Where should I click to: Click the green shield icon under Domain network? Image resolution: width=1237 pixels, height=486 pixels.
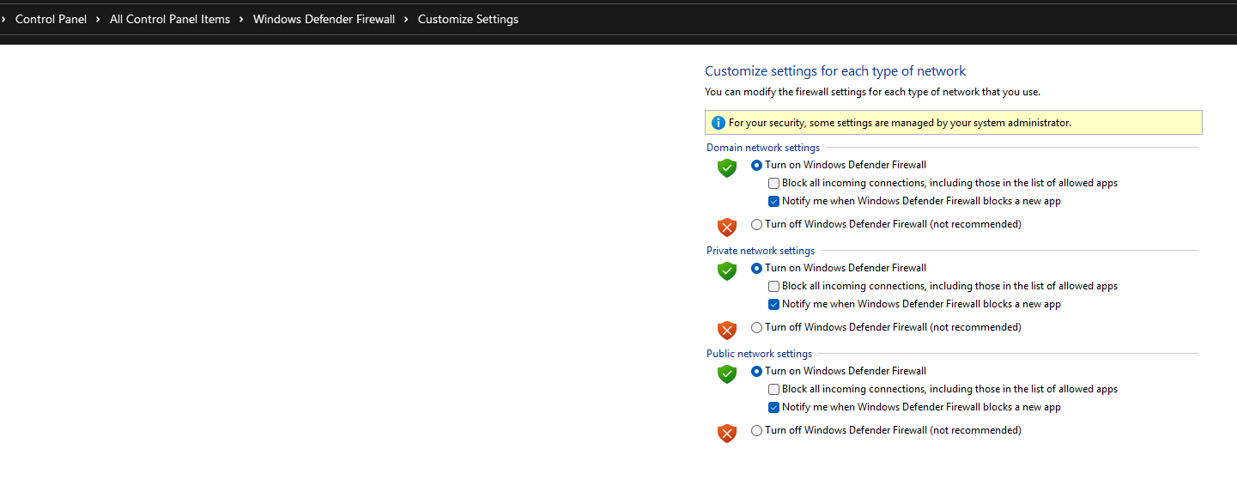tap(727, 168)
